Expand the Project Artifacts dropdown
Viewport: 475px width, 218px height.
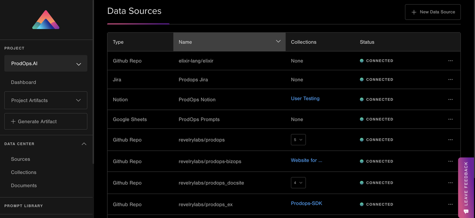click(x=46, y=100)
